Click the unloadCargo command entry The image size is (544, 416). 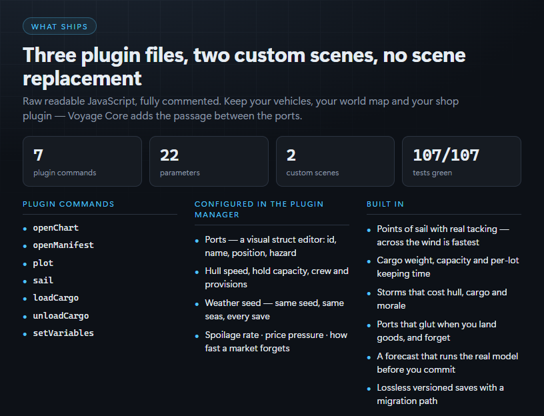point(61,316)
